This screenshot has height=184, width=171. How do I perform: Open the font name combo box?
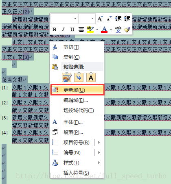tap(64, 19)
